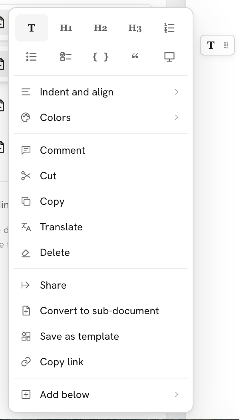The width and height of the screenshot is (239, 420).
Task: Click the align lines icon
Action: [26, 92]
